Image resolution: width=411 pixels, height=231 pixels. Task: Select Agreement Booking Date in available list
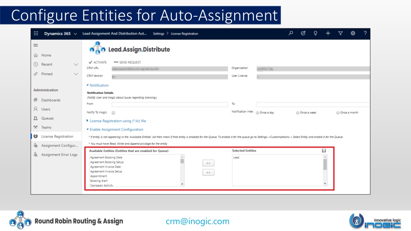pyautogui.click(x=106, y=157)
